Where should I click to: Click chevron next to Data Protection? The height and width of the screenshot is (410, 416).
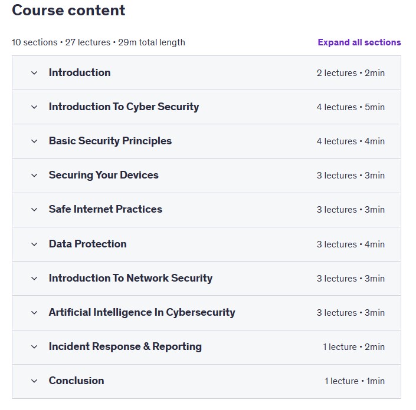pyautogui.click(x=34, y=244)
